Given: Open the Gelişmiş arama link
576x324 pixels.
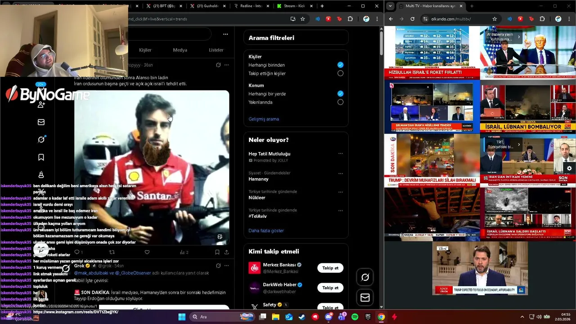Looking at the screenshot, I should coord(264,119).
